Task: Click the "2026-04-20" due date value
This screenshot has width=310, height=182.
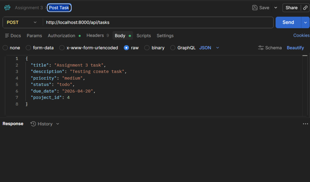Action: click(77, 91)
